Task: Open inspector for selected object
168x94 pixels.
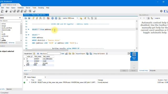Action: point(7,11)
